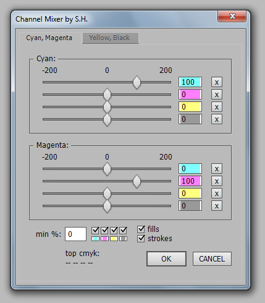Click the x button beside Magenta group's yellow field
Viewport: 265px width, 303px height.
pos(217,194)
